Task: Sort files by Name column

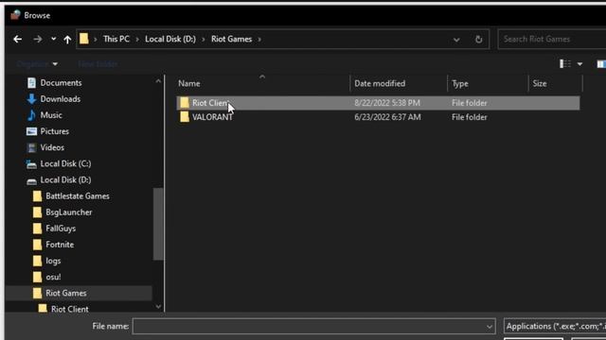Action: (189, 84)
